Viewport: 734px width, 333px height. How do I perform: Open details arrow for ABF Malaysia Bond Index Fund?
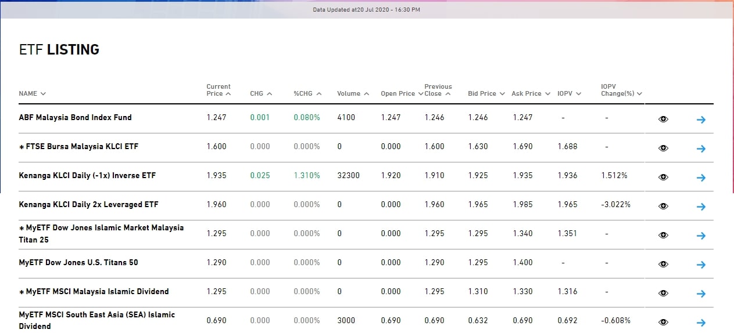point(701,120)
